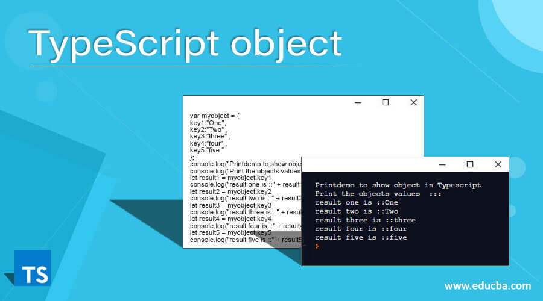The height and width of the screenshot is (301, 543).
Task: Click the 'let result5 = myobject.key5' line
Action: [x=230, y=232]
